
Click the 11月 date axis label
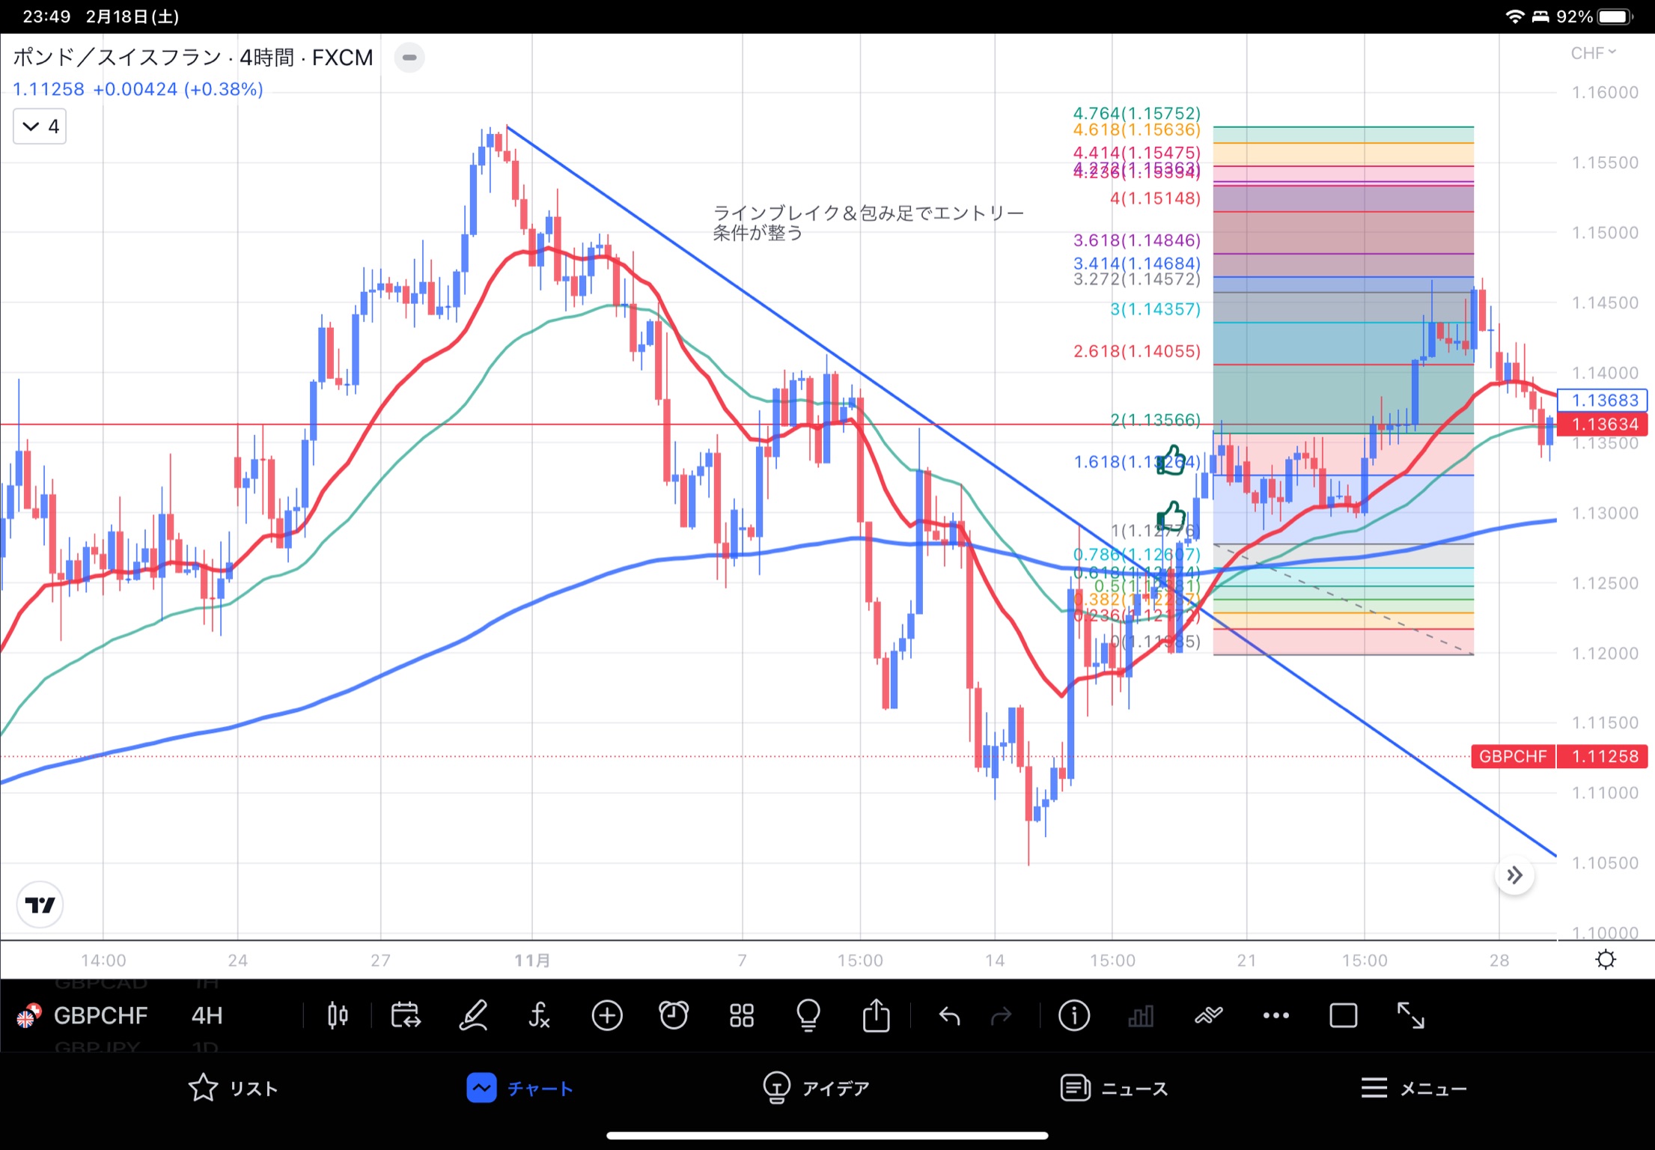(532, 961)
